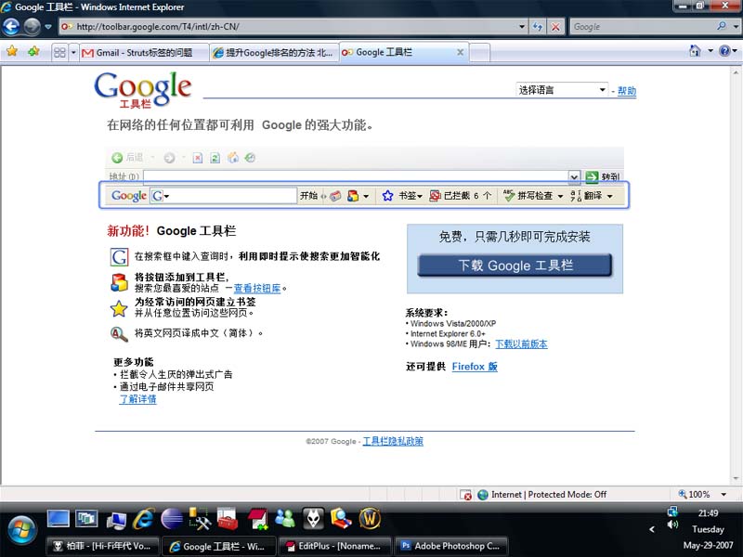Click the colorful button gallery toolbar icon
Viewport: 743px width, 557px height.
click(353, 196)
